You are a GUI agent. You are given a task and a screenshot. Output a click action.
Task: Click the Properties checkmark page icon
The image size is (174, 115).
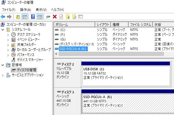[x=61, y=17]
